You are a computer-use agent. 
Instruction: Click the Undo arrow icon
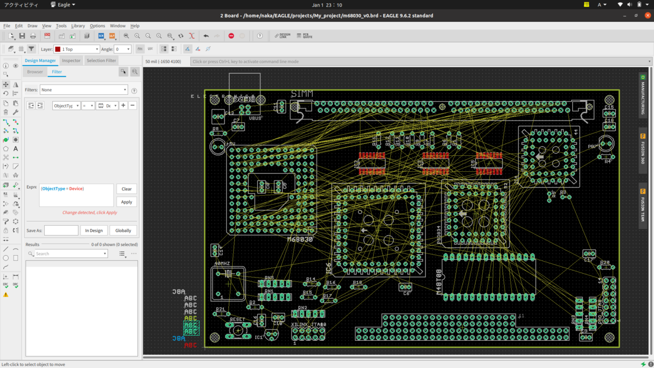pyautogui.click(x=206, y=36)
